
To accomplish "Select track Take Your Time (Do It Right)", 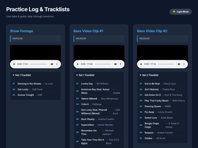I will point(99,141).
